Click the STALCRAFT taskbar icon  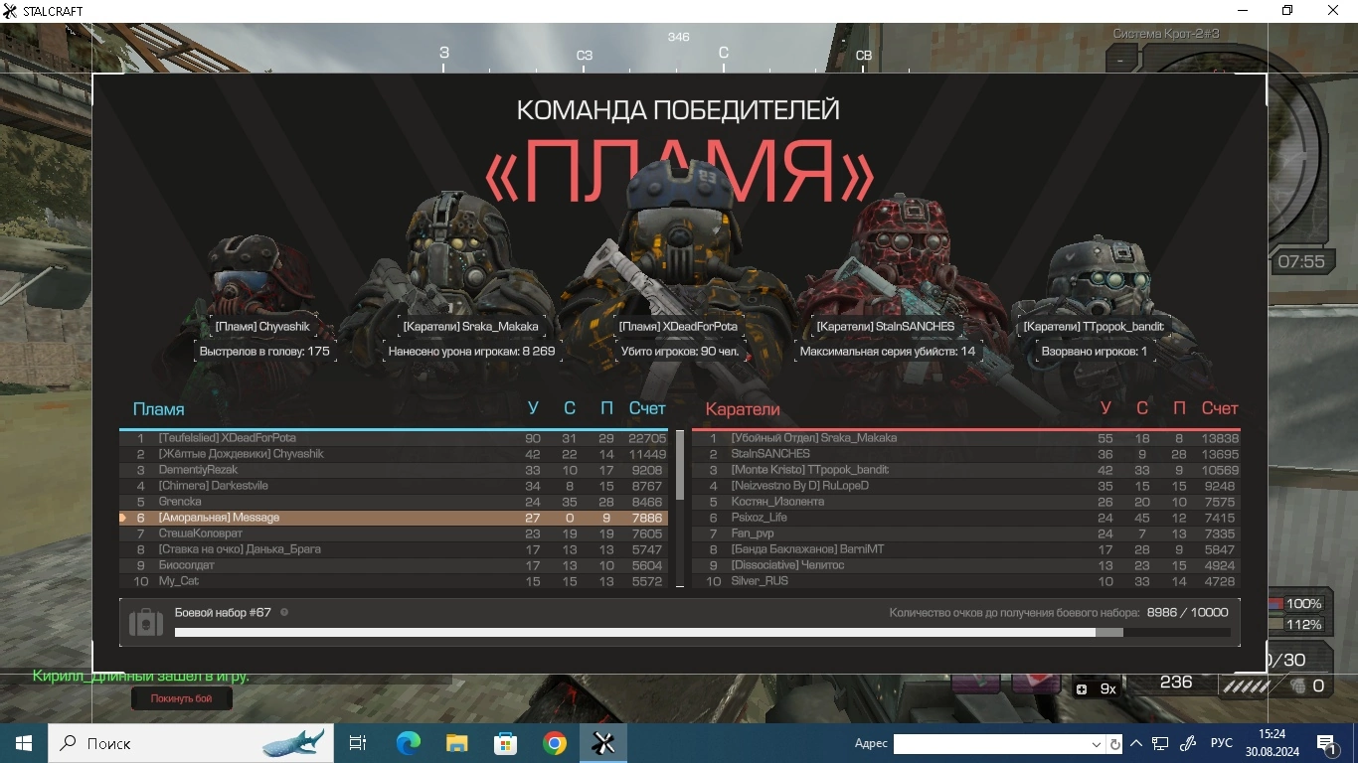click(603, 743)
